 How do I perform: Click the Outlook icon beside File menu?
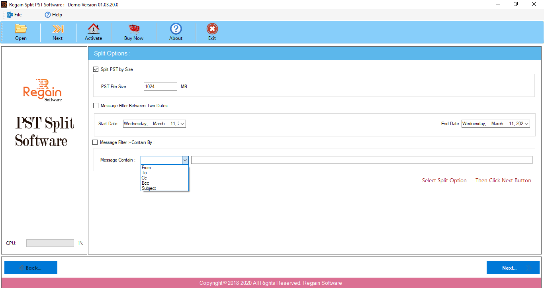point(10,15)
